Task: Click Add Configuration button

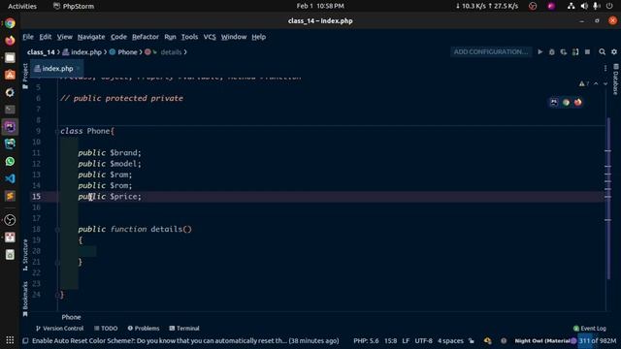Action: coord(491,51)
